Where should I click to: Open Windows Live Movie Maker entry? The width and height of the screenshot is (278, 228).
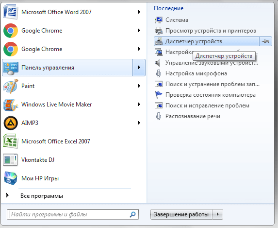57,105
